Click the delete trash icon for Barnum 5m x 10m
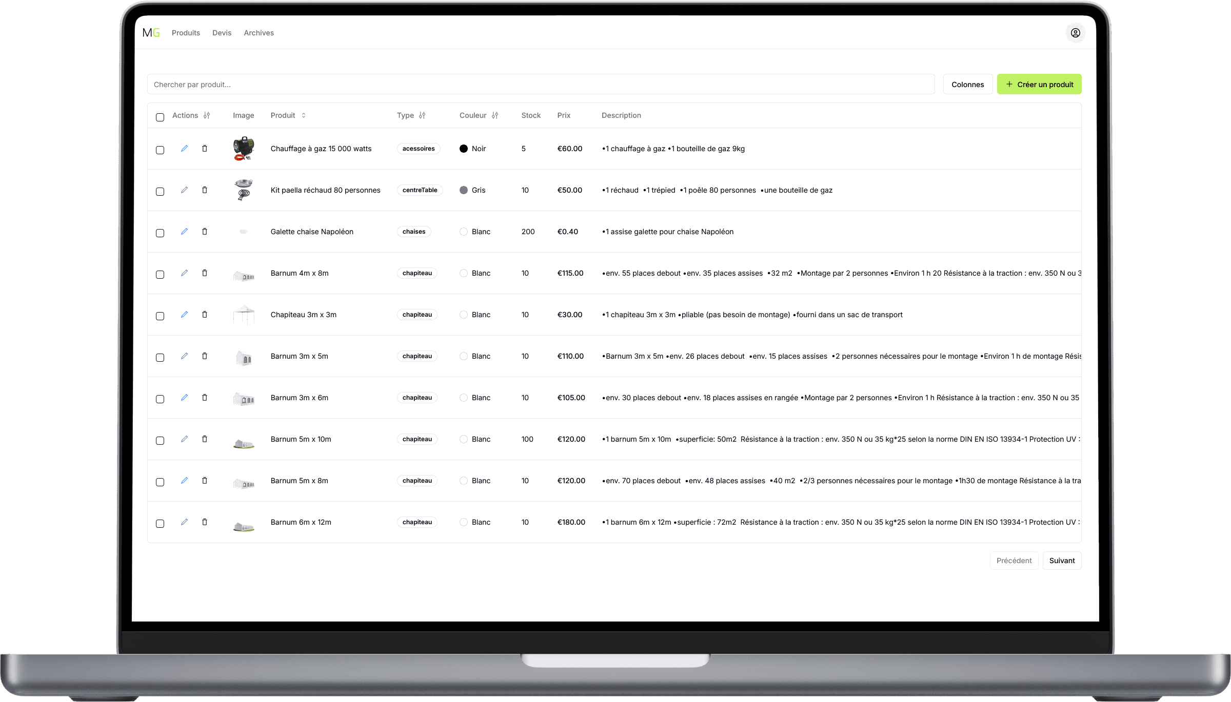This screenshot has width=1231, height=702. (x=204, y=439)
